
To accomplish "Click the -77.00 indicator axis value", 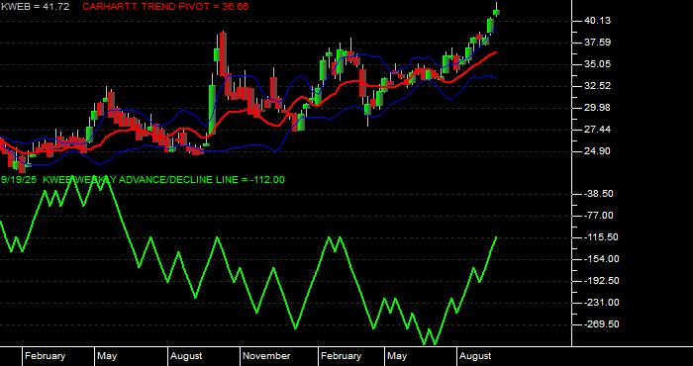I will [598, 216].
